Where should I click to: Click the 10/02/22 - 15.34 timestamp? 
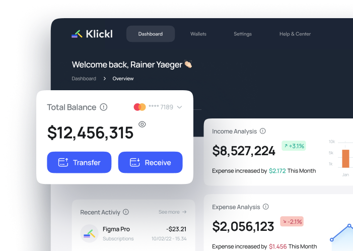click(169, 239)
